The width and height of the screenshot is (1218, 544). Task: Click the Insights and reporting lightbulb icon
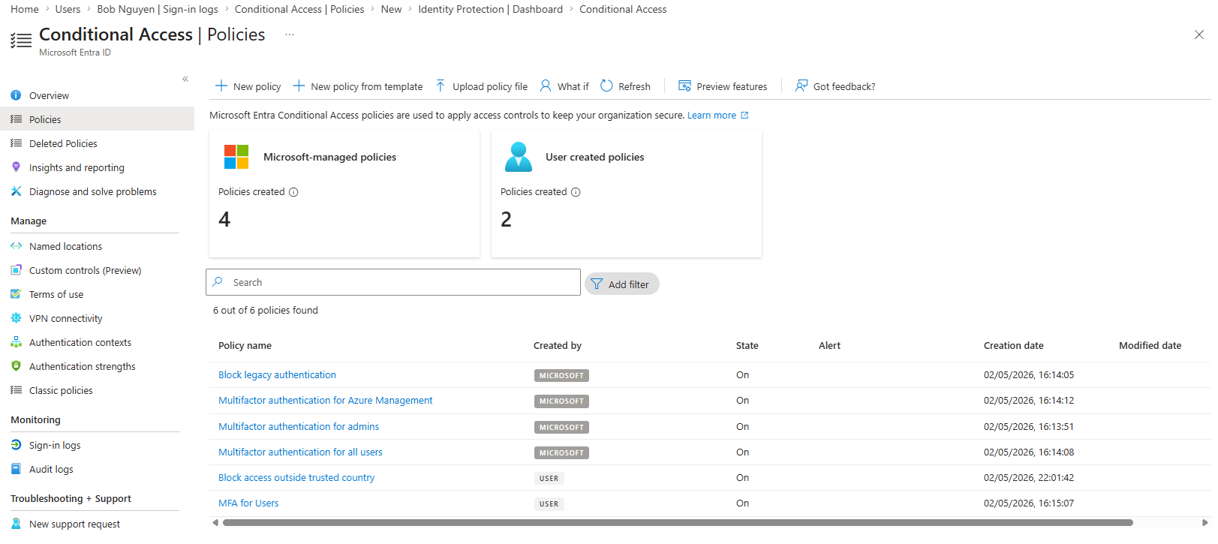tap(16, 167)
